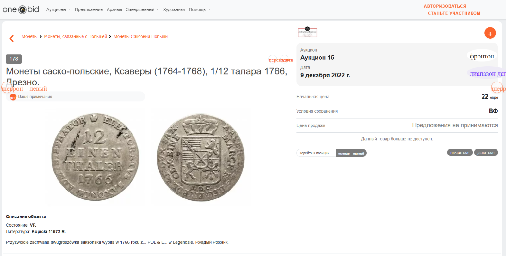Submit lot number with the go-to-position arrow

tap(351, 153)
